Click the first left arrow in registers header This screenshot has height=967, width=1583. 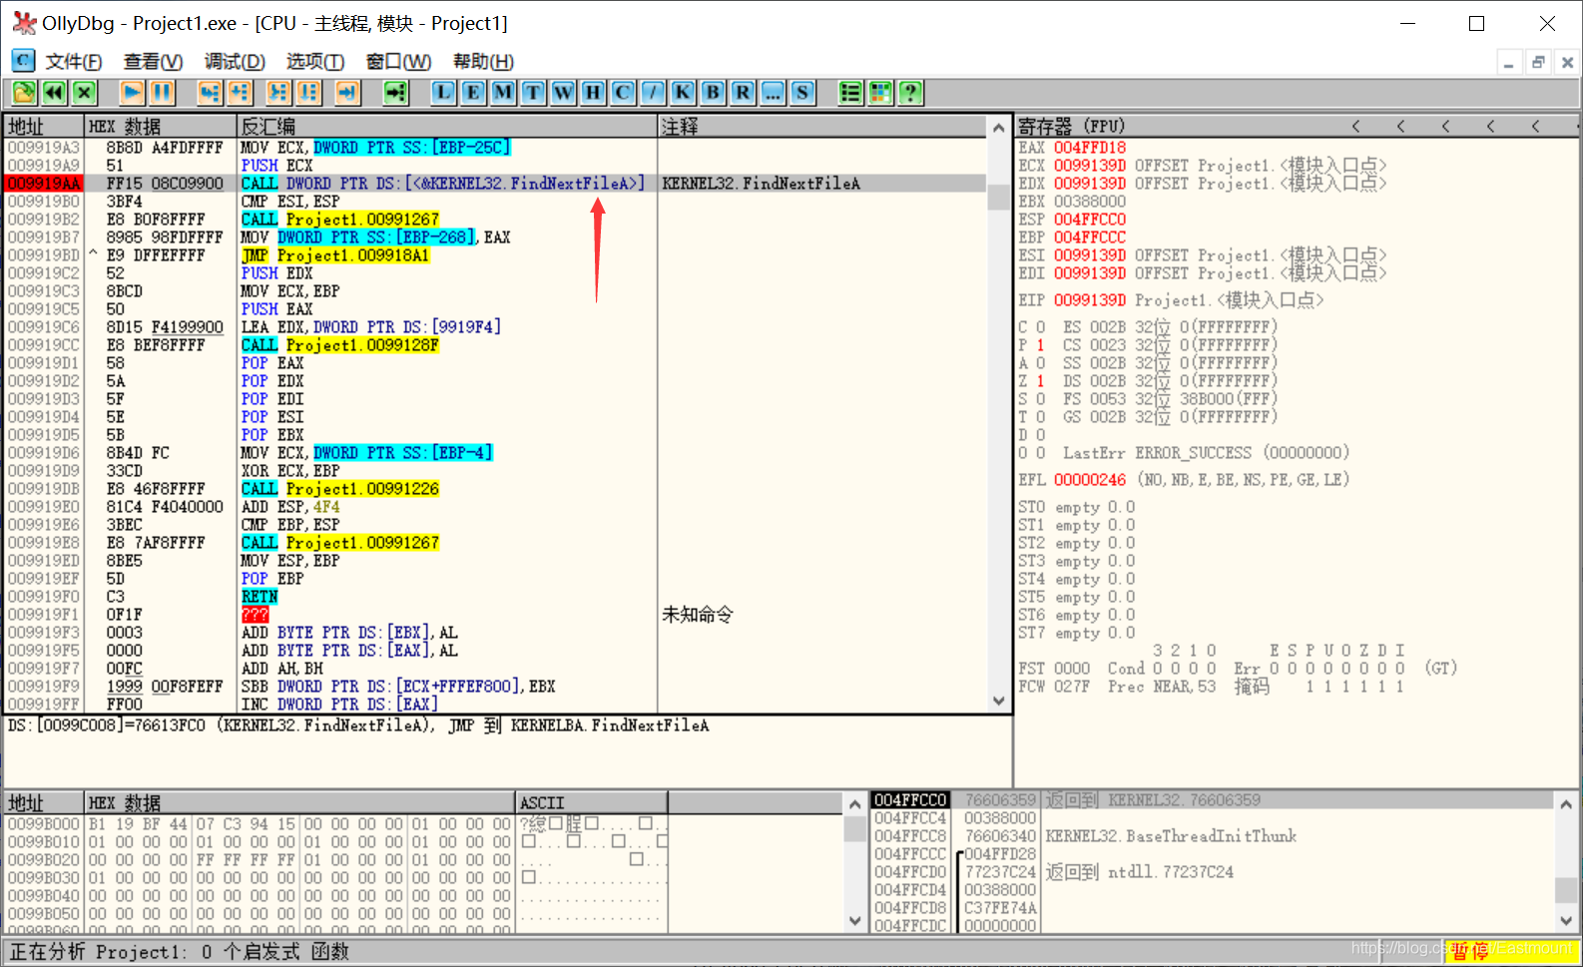[x=1355, y=126]
